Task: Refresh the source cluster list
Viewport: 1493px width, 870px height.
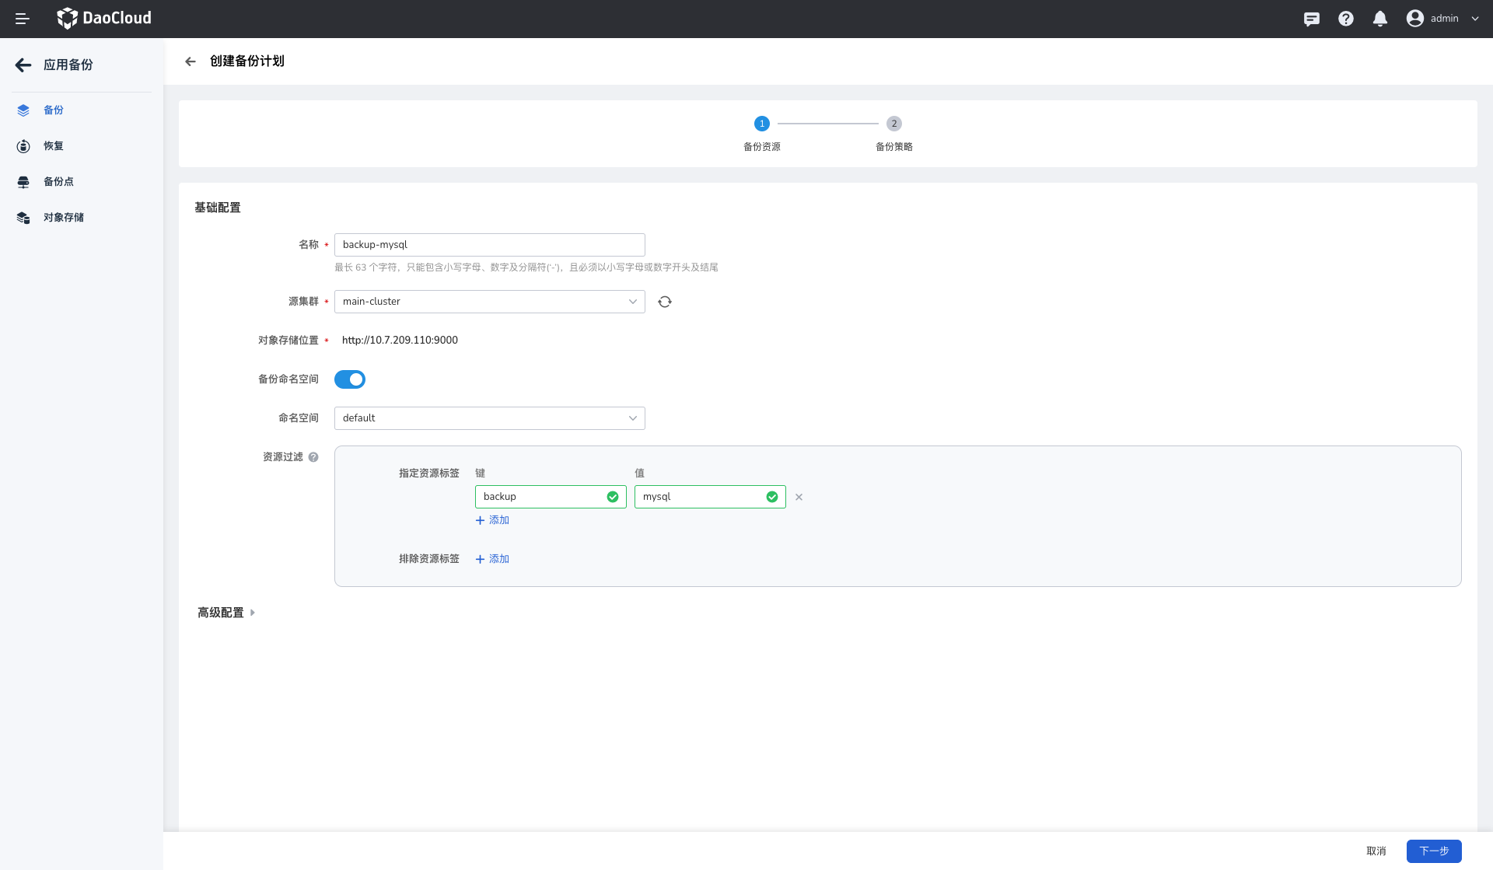Action: pyautogui.click(x=665, y=302)
